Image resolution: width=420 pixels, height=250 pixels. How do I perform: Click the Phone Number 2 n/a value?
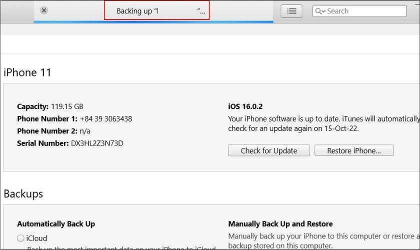[x=86, y=131]
